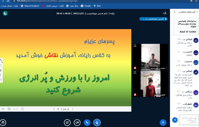View site info lock icon

point(14,1)
